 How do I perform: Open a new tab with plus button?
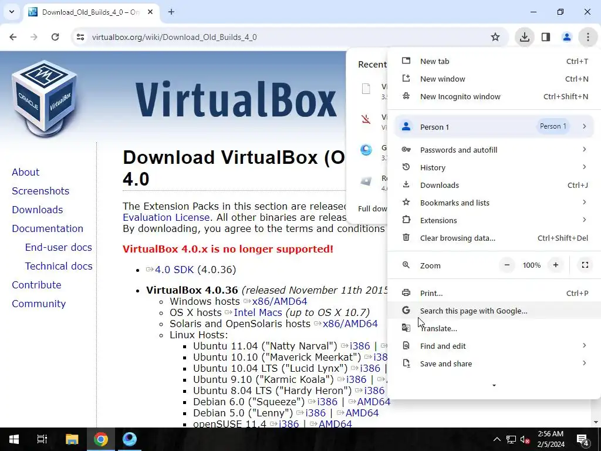pos(171,12)
